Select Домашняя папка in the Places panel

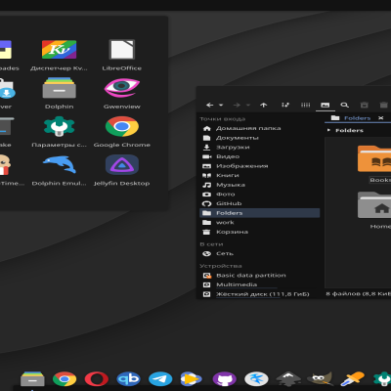259,128
